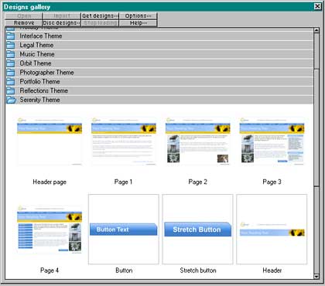Click the Music Theme folder icon

(10, 54)
